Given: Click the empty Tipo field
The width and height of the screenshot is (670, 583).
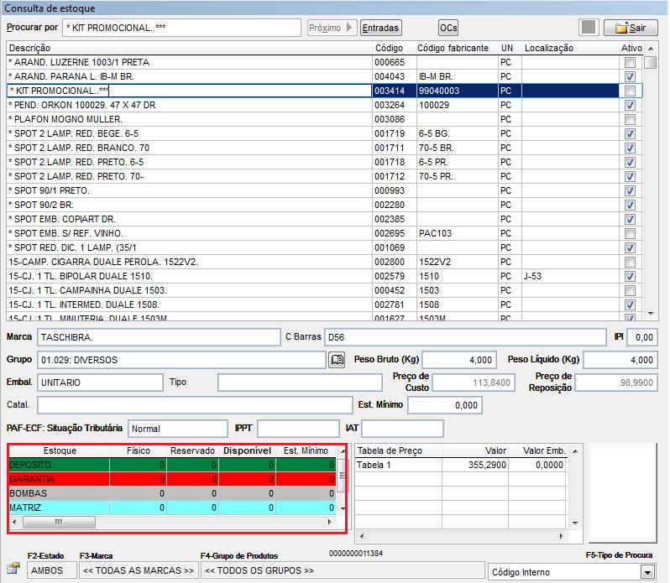Looking at the screenshot, I should (x=300, y=383).
